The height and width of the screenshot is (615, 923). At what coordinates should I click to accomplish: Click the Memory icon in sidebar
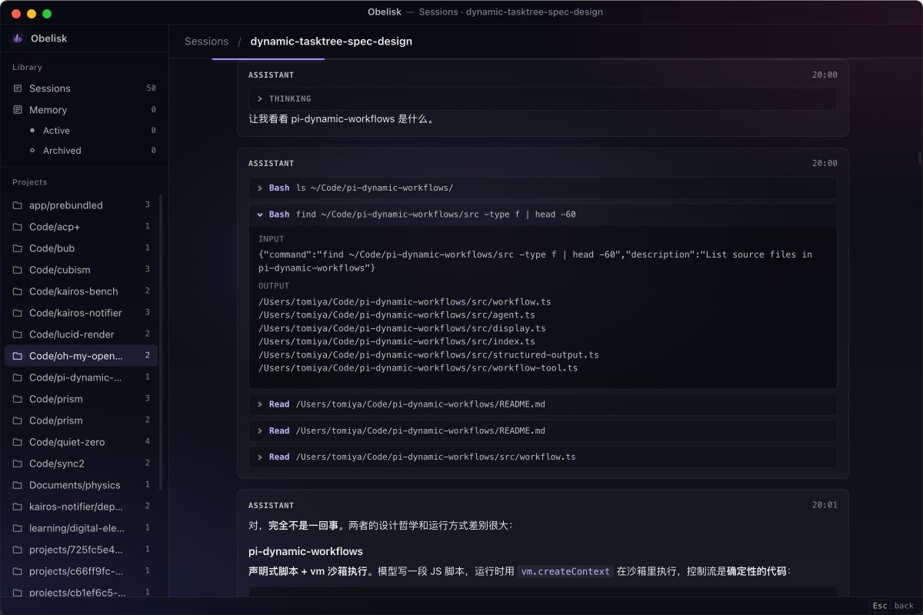(18, 110)
